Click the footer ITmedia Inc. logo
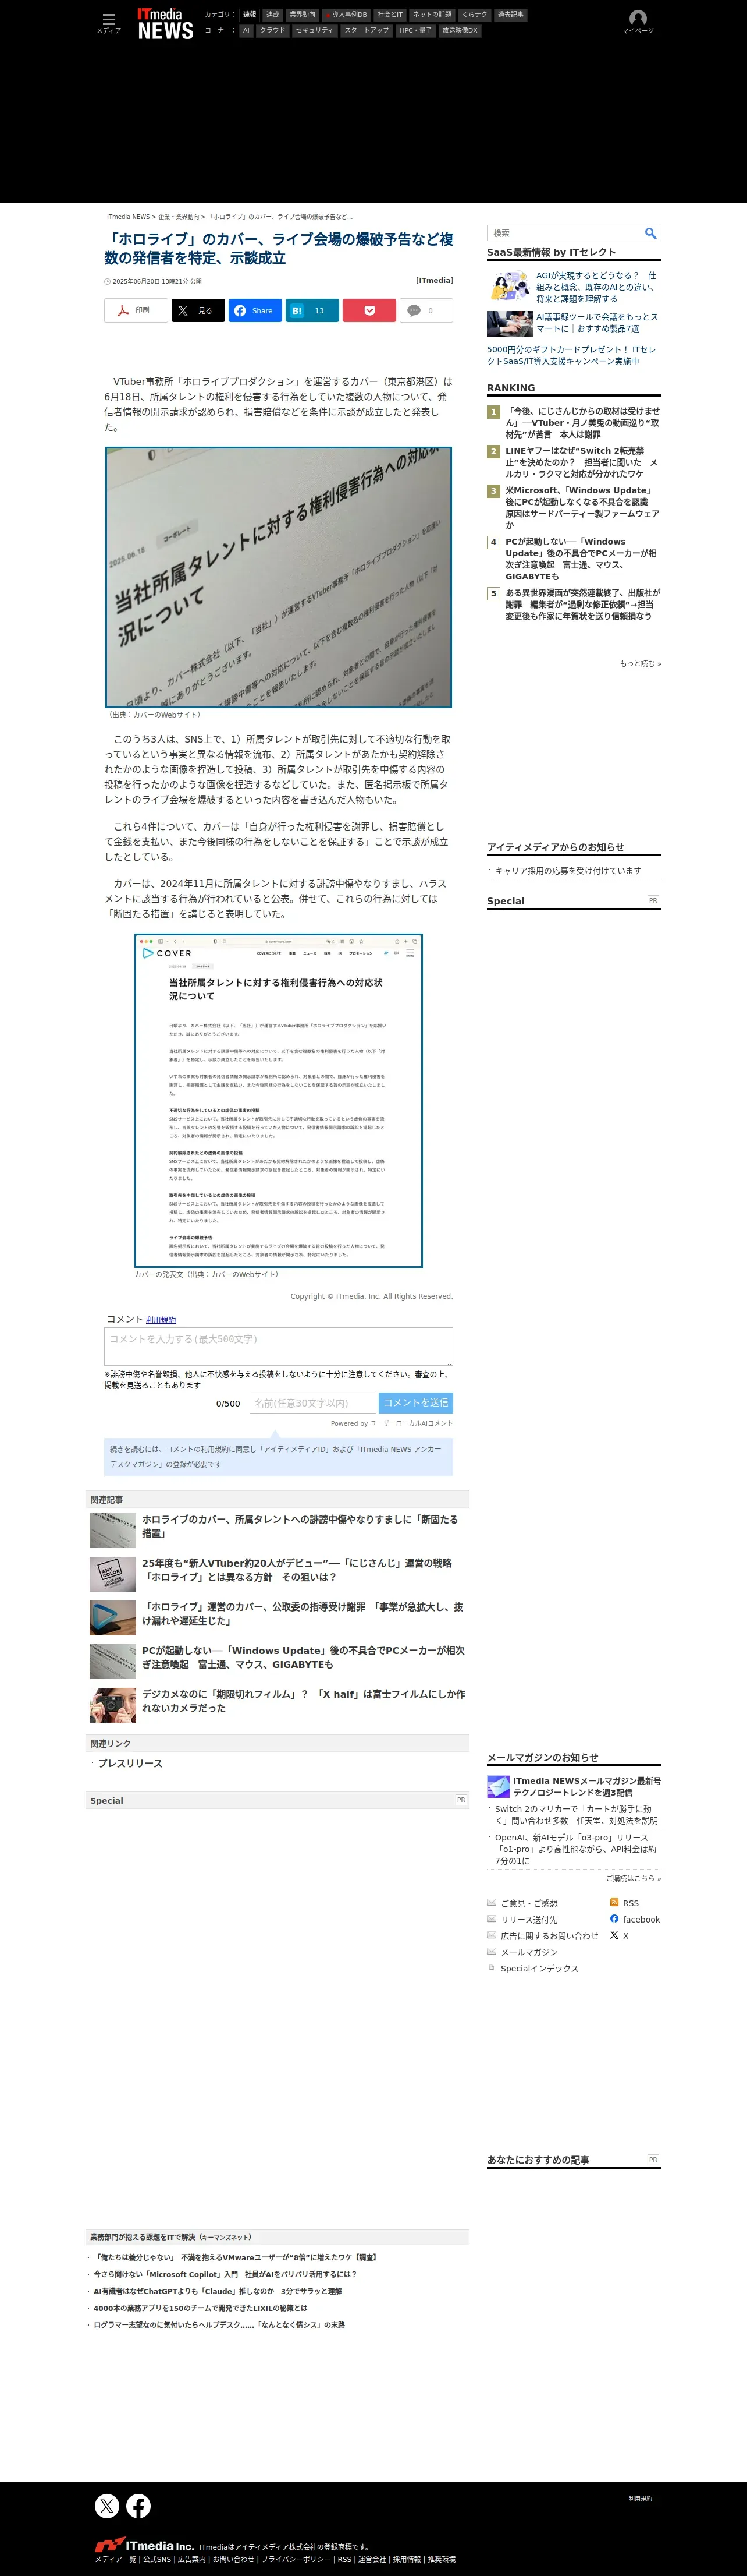This screenshot has width=747, height=2576. point(144,2545)
